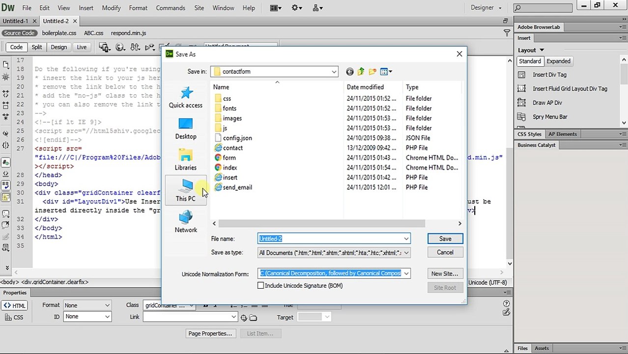Viewport: 628px width, 354px height.
Task: Open the Site management icon menu
Action: 317,8
